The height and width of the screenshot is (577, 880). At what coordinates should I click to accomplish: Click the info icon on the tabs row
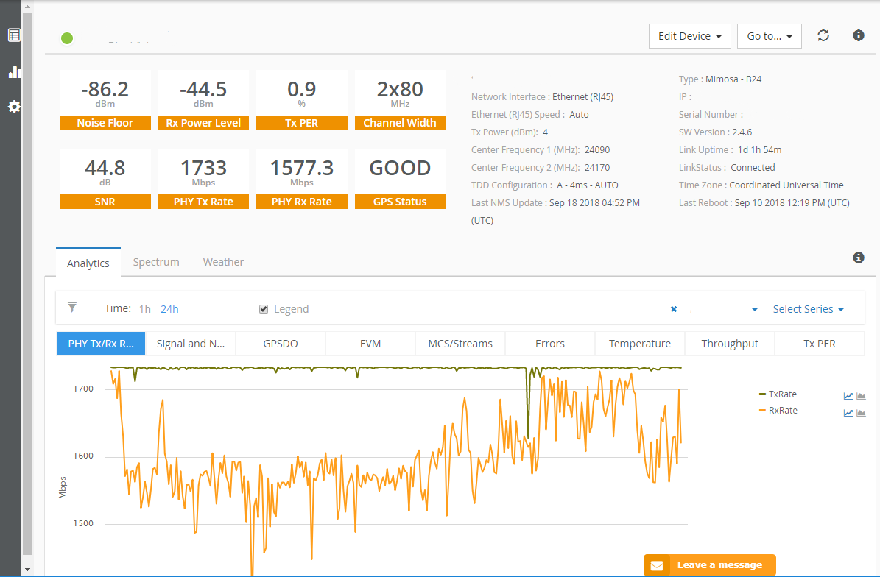pos(858,258)
